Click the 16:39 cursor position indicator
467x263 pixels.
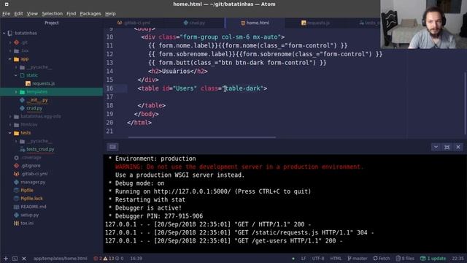click(x=136, y=259)
